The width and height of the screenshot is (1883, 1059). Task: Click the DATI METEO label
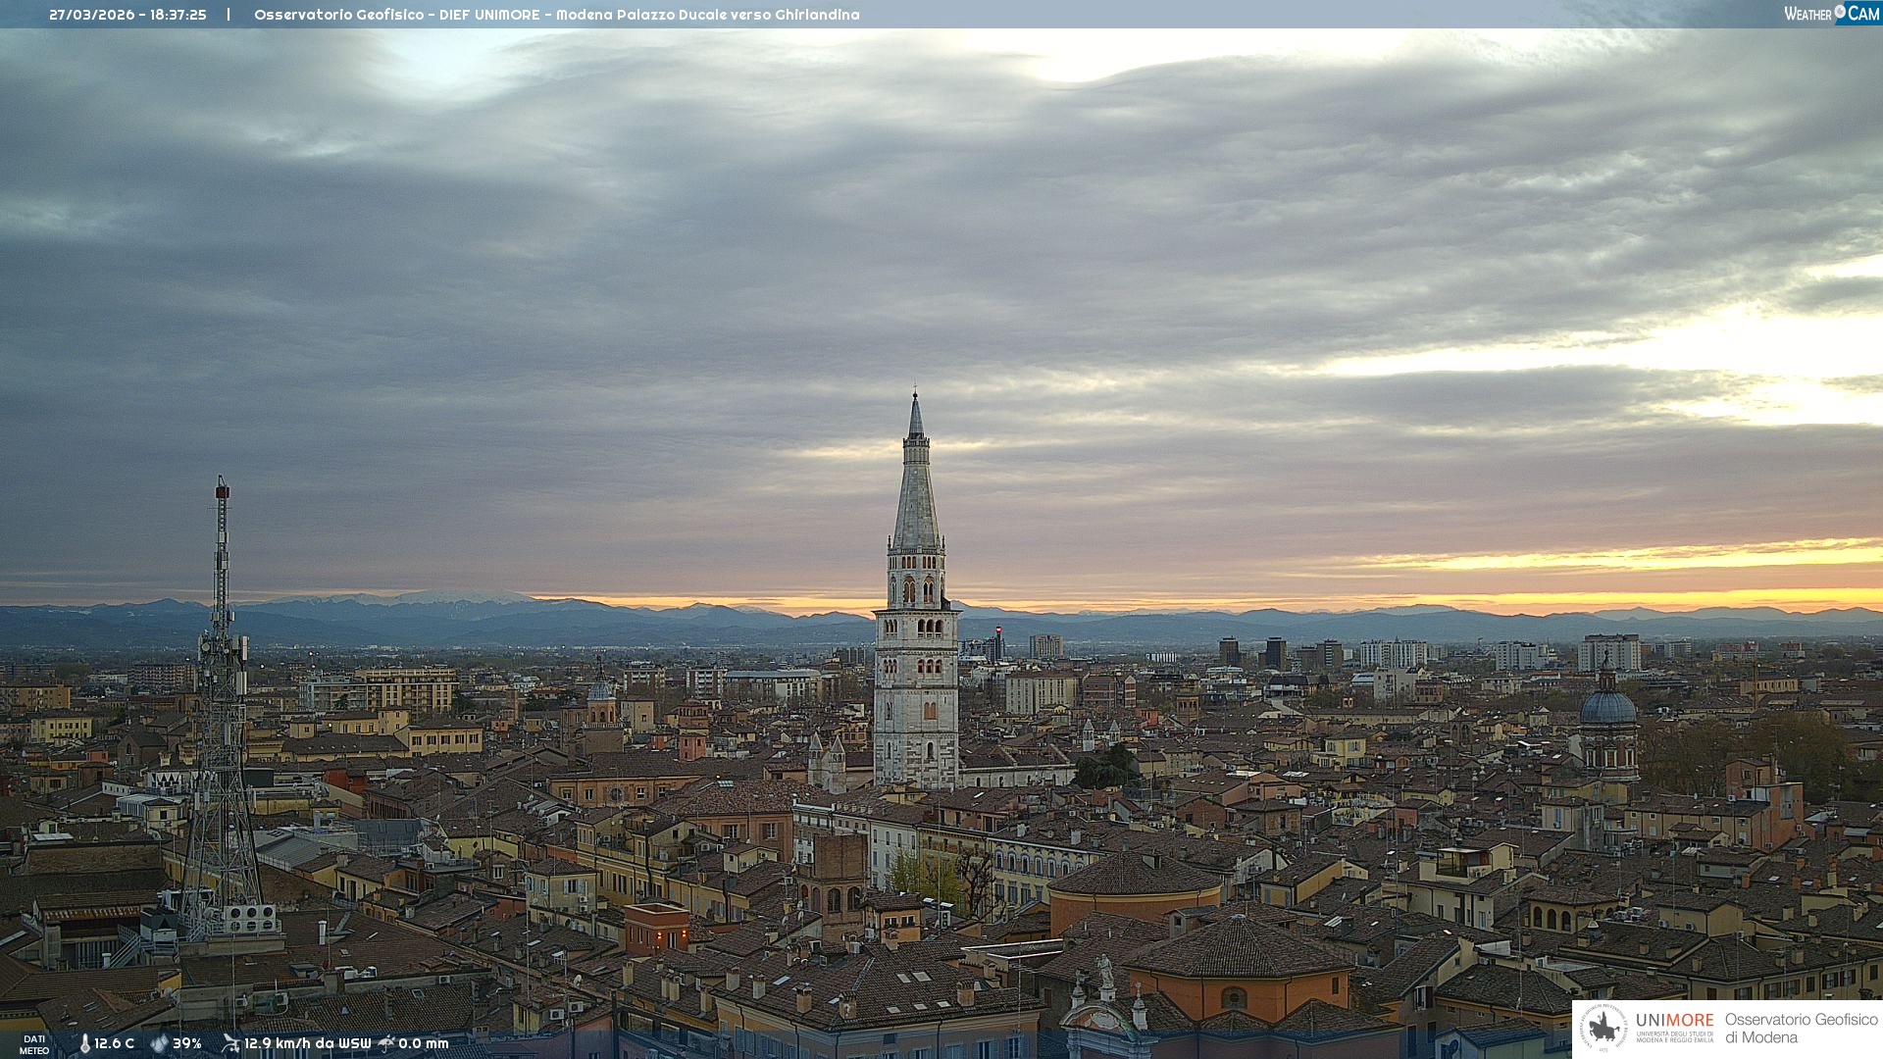pos(34,1044)
